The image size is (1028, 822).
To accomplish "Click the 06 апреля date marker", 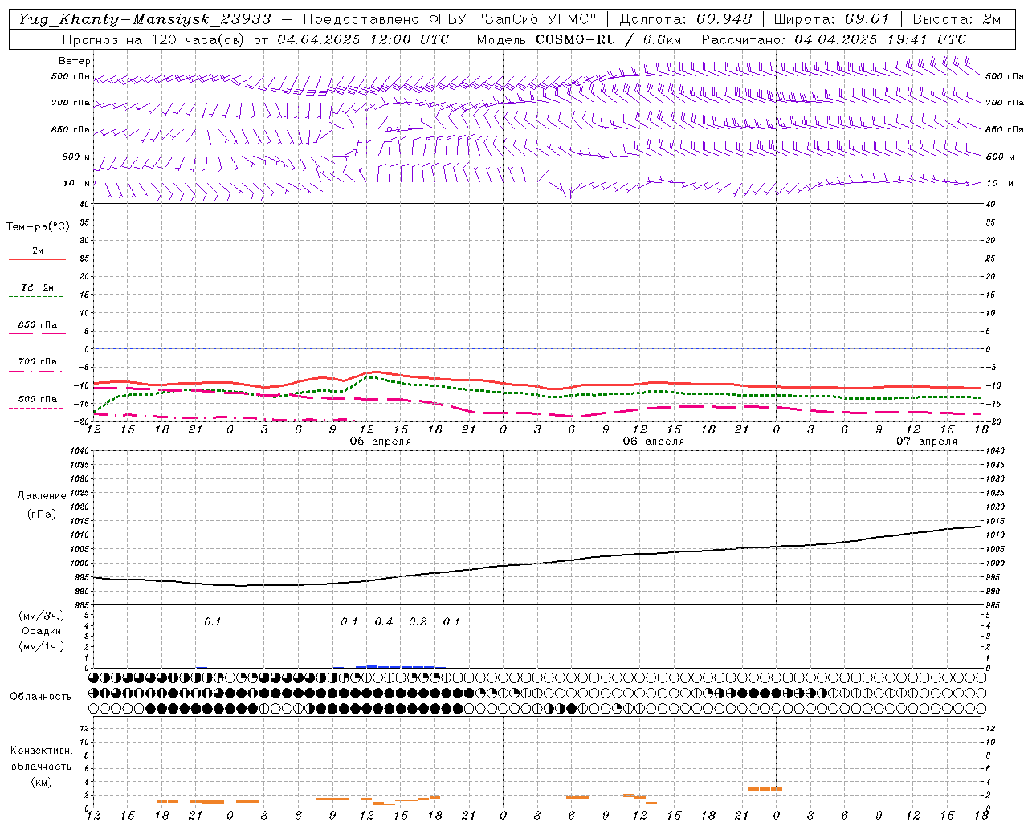I will click(x=653, y=442).
